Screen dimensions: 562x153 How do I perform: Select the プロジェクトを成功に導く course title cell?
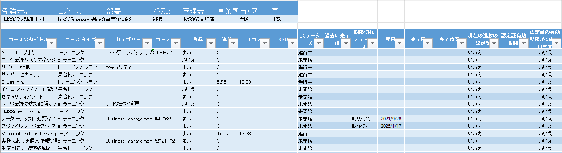[28, 104]
